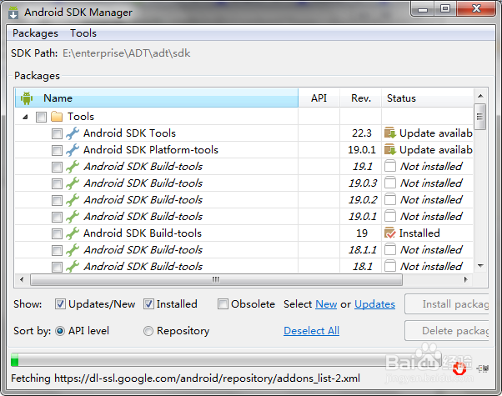Click the New link to select new packages
The height and width of the screenshot is (396, 502).
326,303
